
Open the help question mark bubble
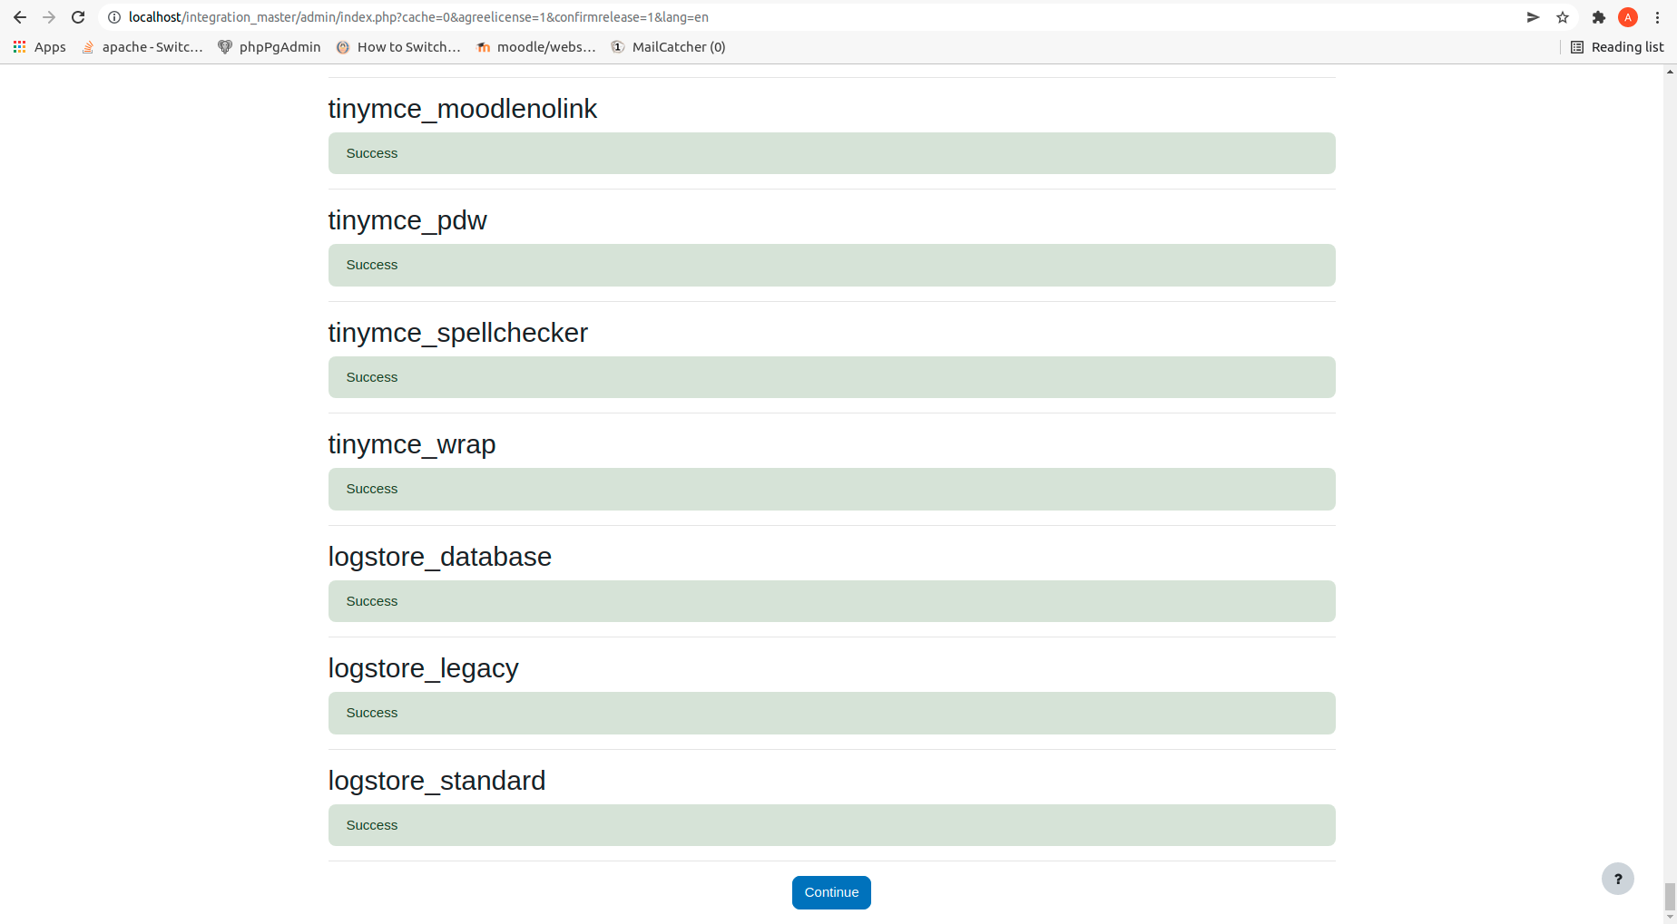point(1618,879)
